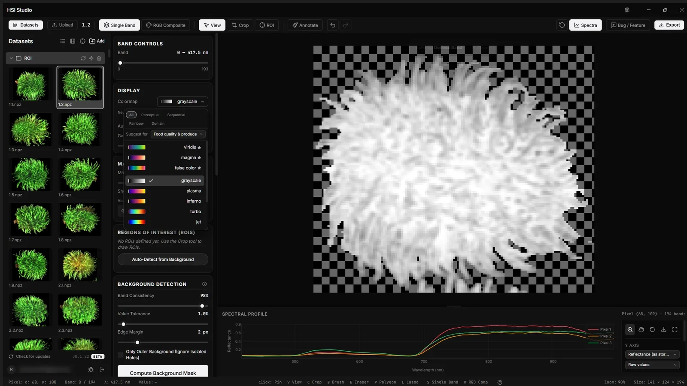Click the reset view icon beside Spectra
This screenshot has width=687, height=386.
pyautogui.click(x=562, y=25)
